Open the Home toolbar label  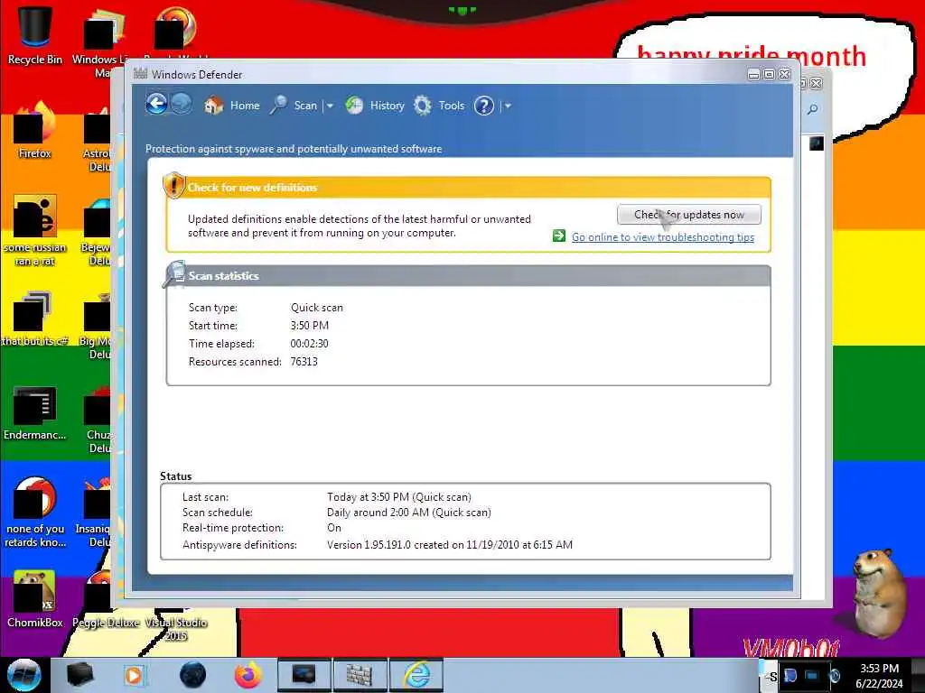pyautogui.click(x=245, y=106)
